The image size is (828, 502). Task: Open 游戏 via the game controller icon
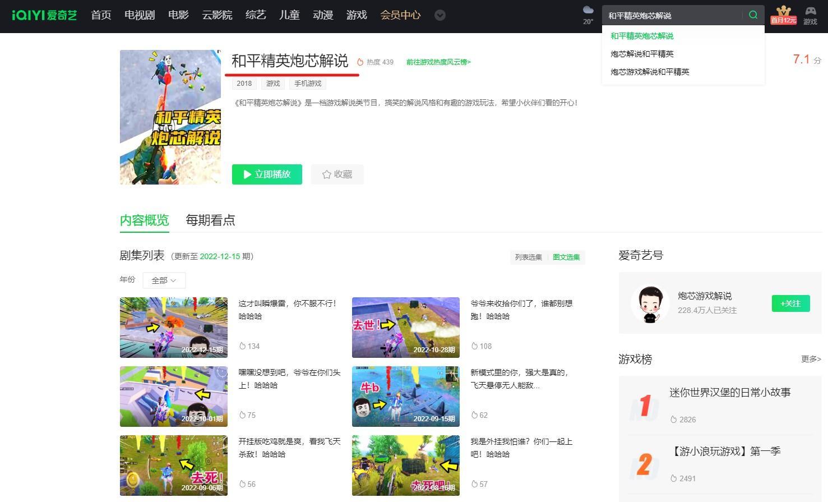(810, 15)
